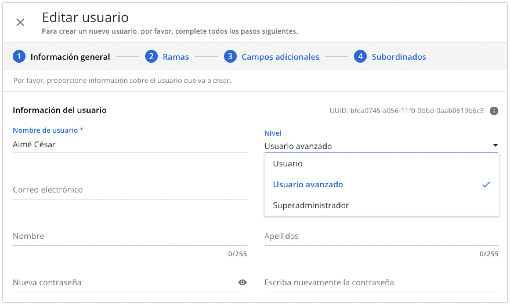Click the UUID info icon
510x305 pixels.
pyautogui.click(x=494, y=111)
